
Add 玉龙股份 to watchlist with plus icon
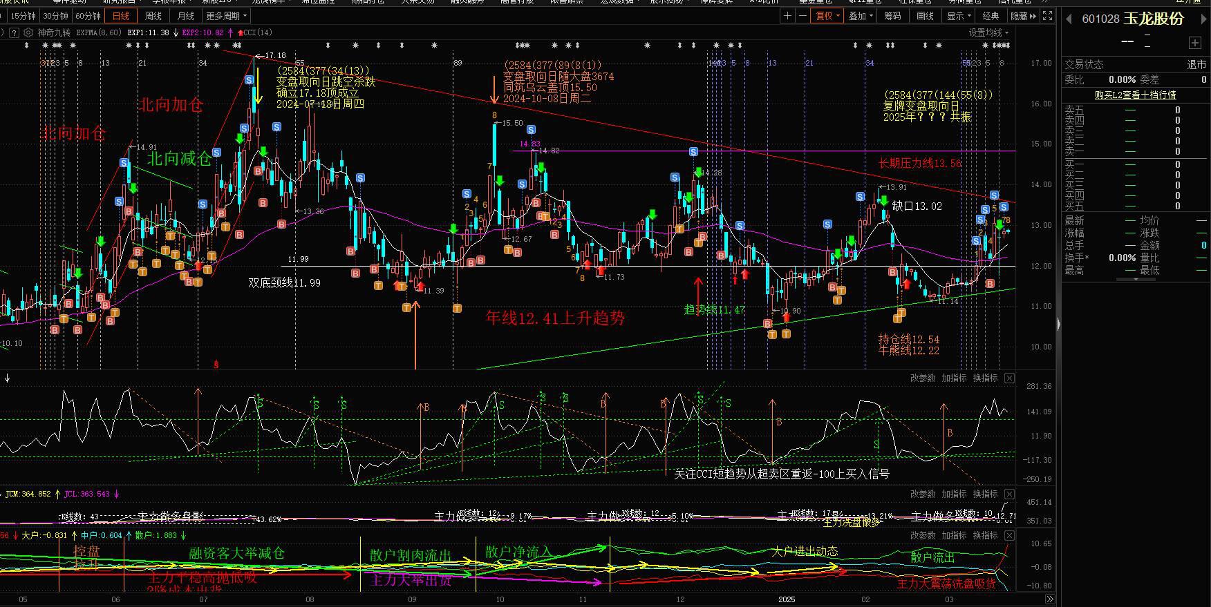coord(1195,43)
